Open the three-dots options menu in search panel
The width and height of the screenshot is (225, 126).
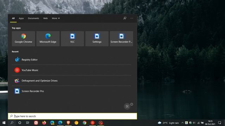(132, 18)
